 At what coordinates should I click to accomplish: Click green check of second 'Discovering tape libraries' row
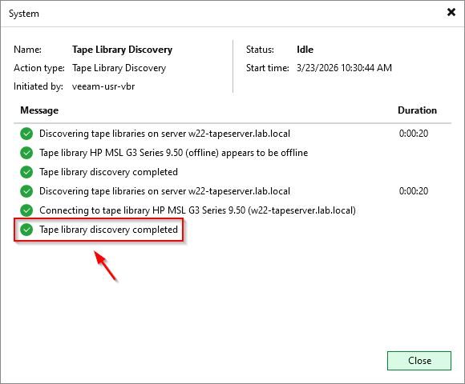coord(26,191)
